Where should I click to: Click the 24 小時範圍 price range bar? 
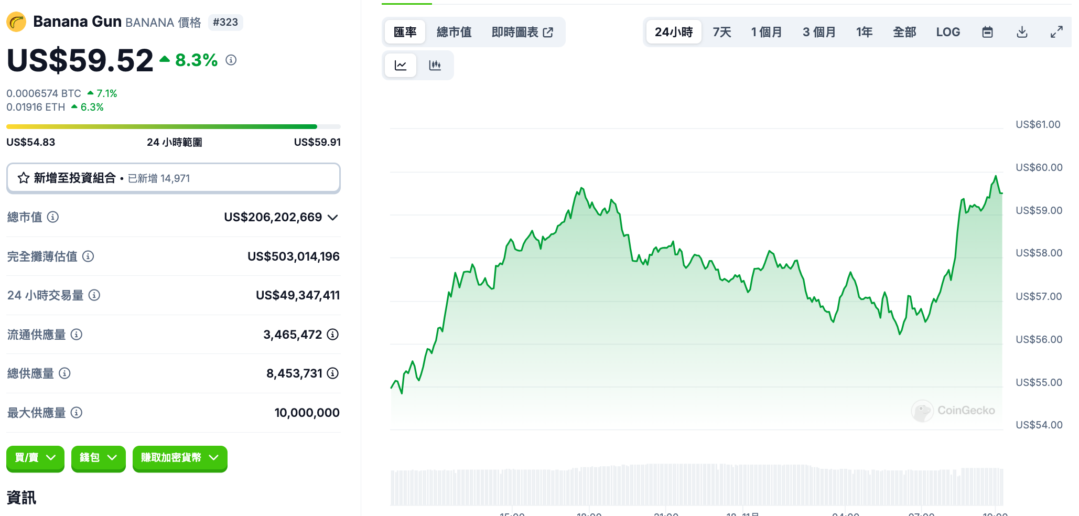[x=173, y=127]
